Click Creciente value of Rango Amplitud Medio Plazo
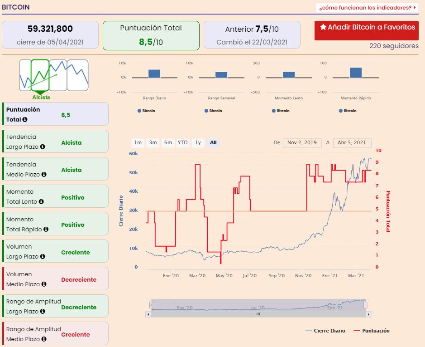Screen dimensions: 425x347 coord(75,334)
